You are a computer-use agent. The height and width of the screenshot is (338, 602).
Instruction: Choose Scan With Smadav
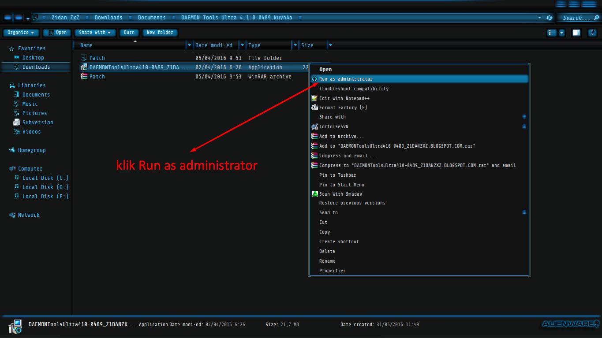419,194
